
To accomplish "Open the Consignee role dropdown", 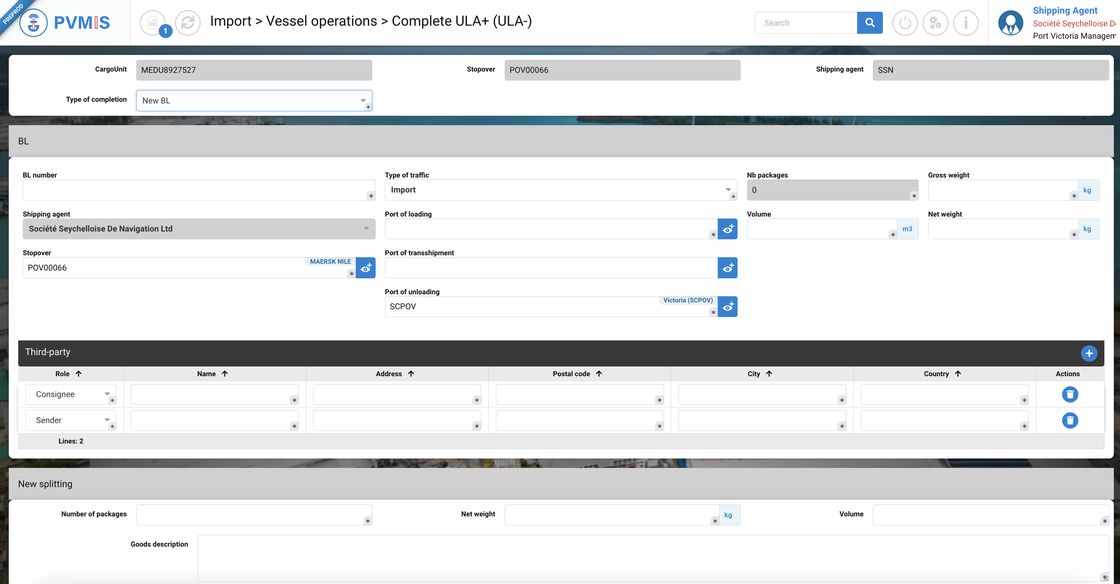I will click(71, 394).
